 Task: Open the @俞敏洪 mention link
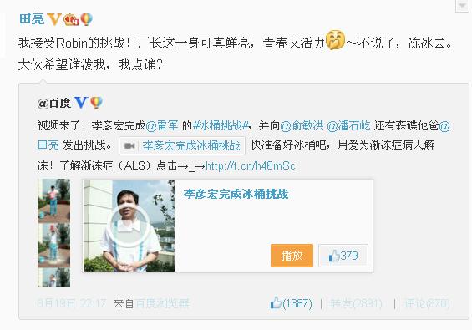click(x=302, y=125)
